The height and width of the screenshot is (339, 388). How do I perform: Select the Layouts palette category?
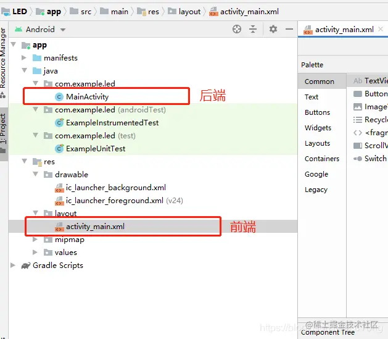pyautogui.click(x=317, y=143)
